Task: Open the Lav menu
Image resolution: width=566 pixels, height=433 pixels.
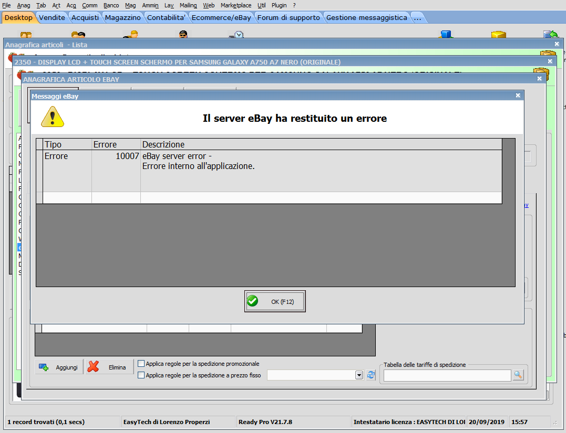Action: point(169,5)
